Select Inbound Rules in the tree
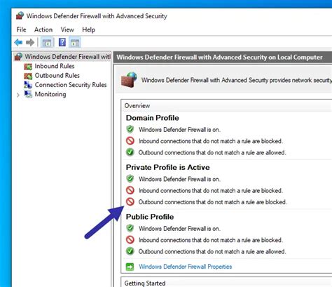 (x=55, y=66)
